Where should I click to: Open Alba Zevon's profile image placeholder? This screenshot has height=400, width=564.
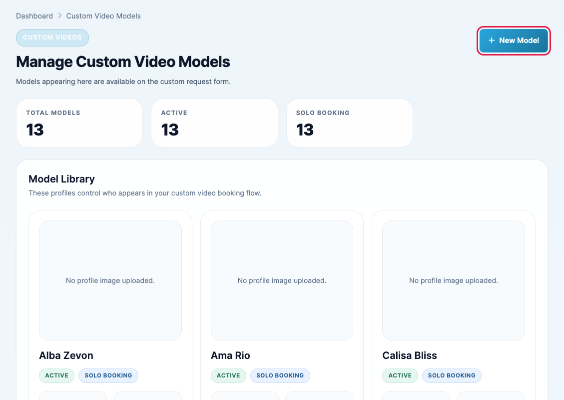pyautogui.click(x=110, y=280)
